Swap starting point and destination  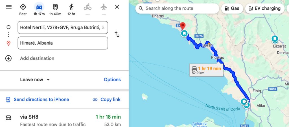(117, 34)
